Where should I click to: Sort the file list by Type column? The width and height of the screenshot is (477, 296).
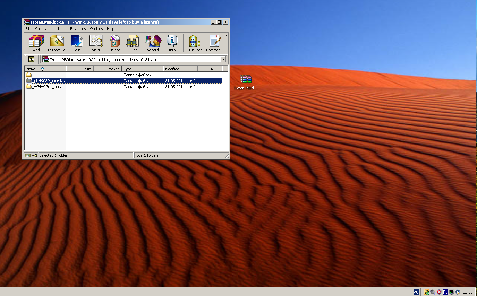pos(142,69)
